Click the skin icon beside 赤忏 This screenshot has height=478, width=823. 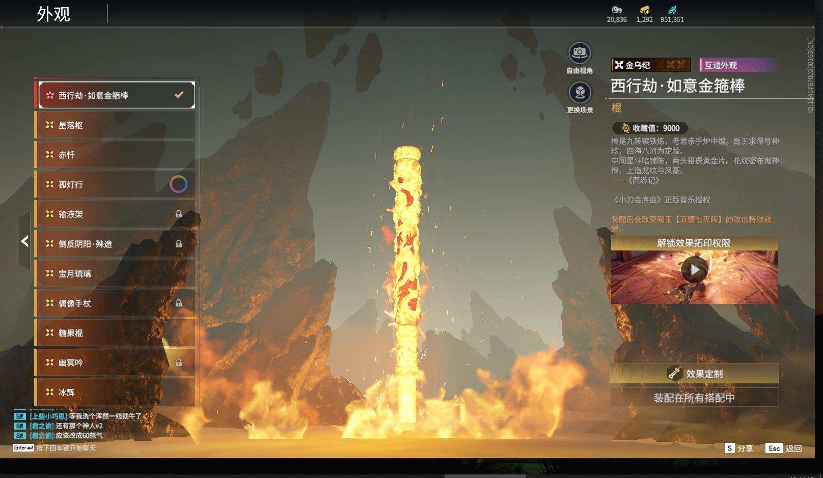pyautogui.click(x=50, y=154)
